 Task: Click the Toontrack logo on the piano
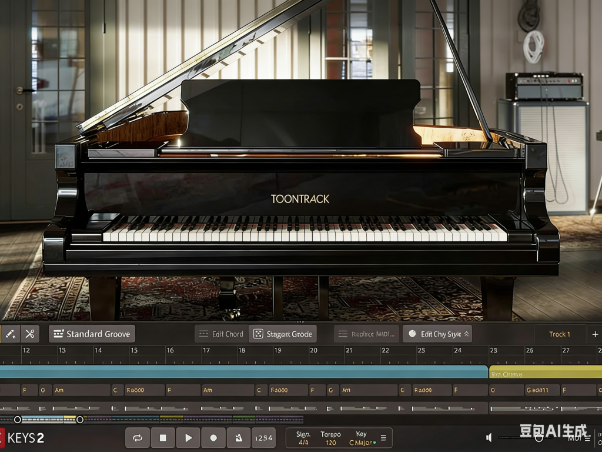[300, 199]
